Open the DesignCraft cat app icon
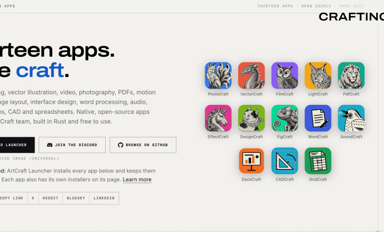 pos(252,118)
